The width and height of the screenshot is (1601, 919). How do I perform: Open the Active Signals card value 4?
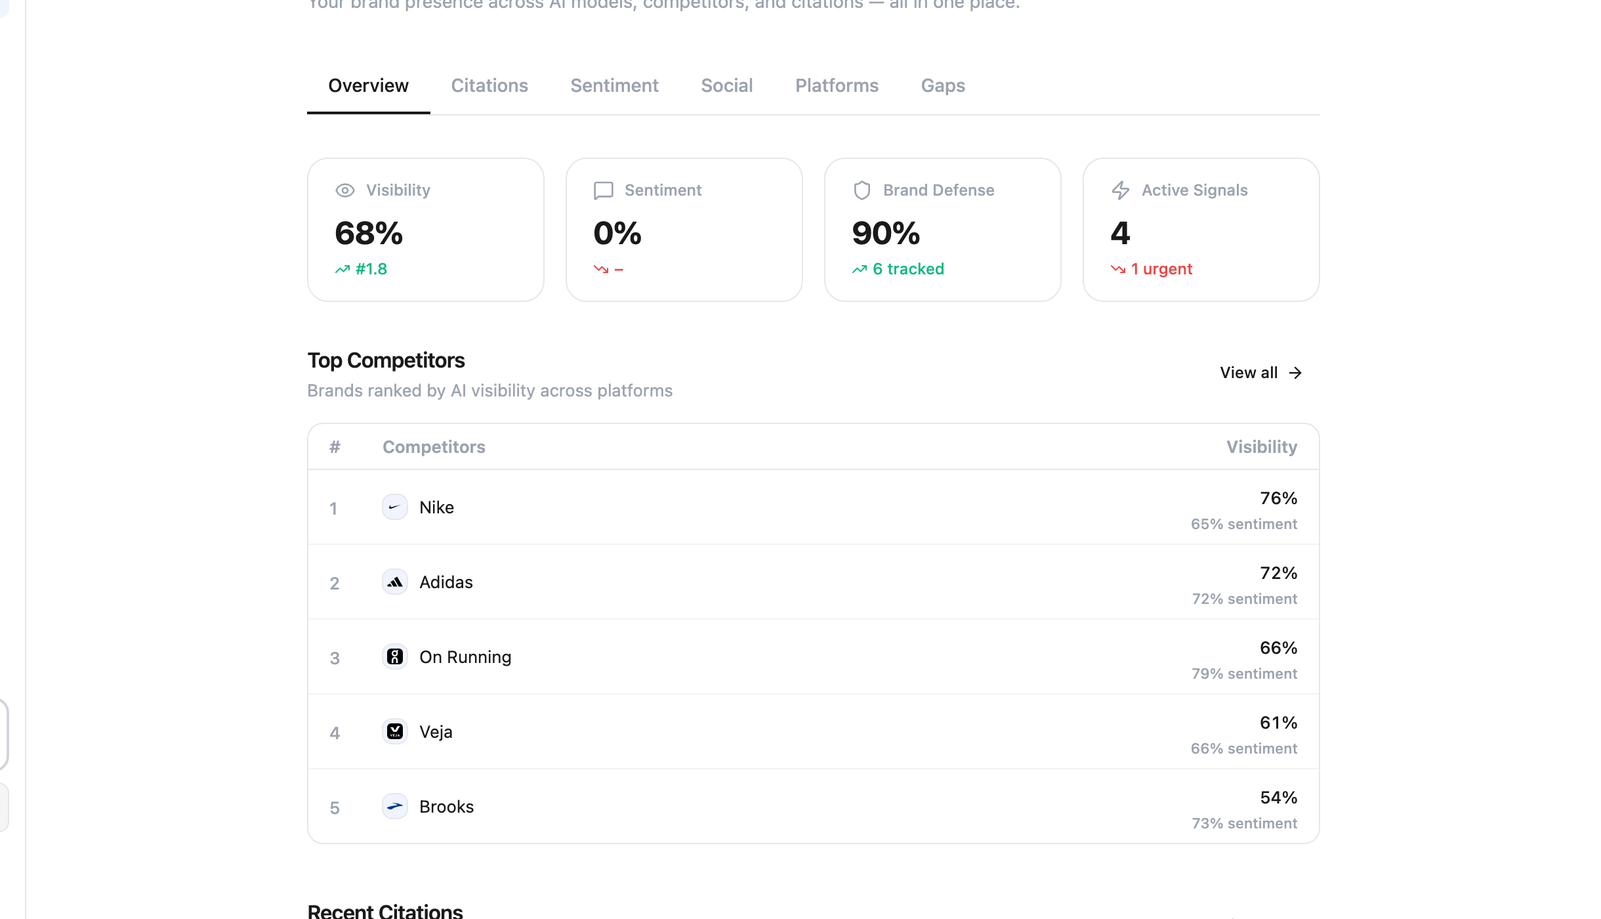pyautogui.click(x=1201, y=230)
